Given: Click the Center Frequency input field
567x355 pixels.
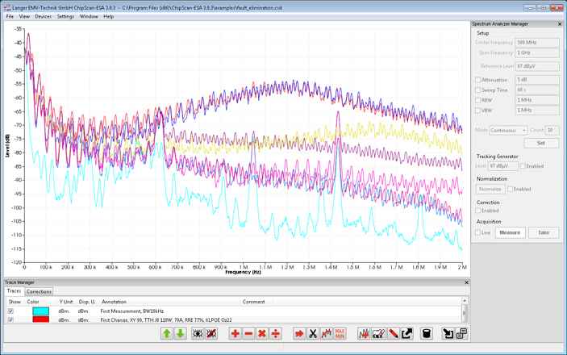Looking at the screenshot, I should tap(536, 42).
